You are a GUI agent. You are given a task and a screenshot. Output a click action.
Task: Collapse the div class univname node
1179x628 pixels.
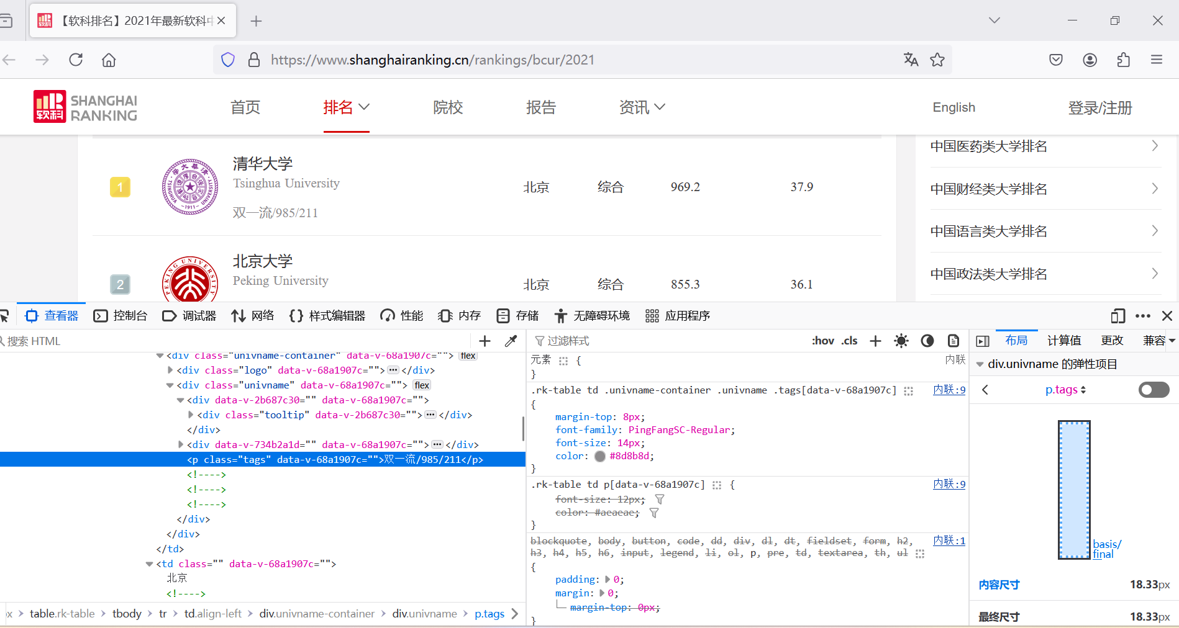(170, 385)
